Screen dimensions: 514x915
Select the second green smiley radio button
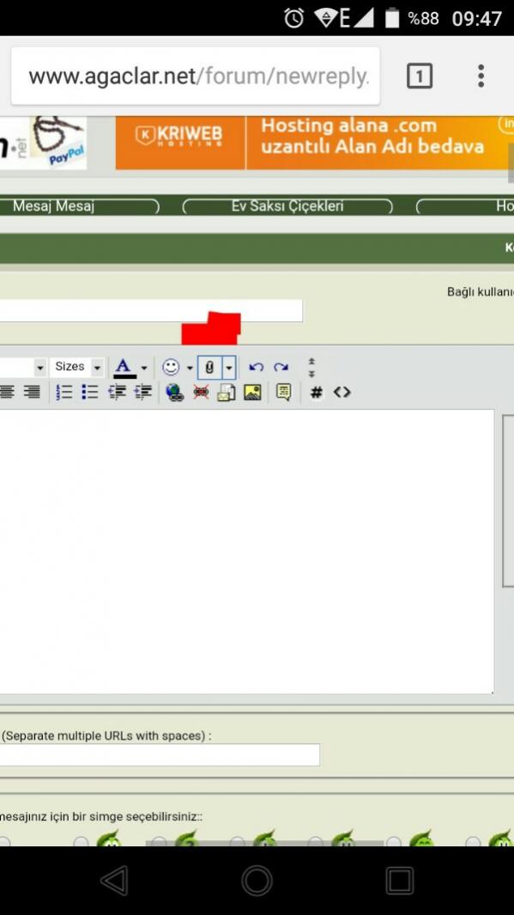pos(159,842)
